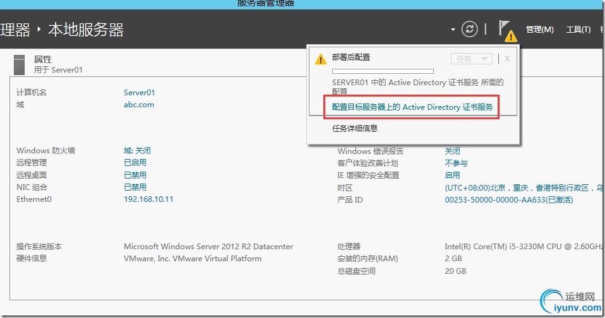
Task: Click IE 增强的安全配置 value 启用
Action: pos(452,175)
